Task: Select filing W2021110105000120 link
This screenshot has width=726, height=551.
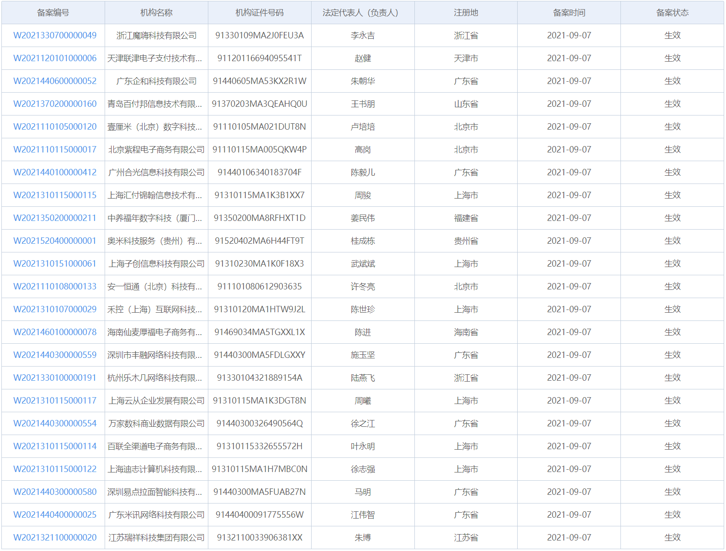Action: [55, 127]
